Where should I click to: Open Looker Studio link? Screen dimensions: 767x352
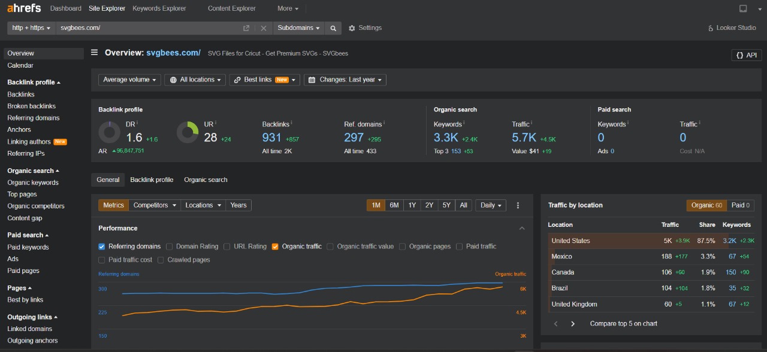732,28
